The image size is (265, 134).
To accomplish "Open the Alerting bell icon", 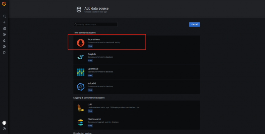I will (x=4, y=41).
